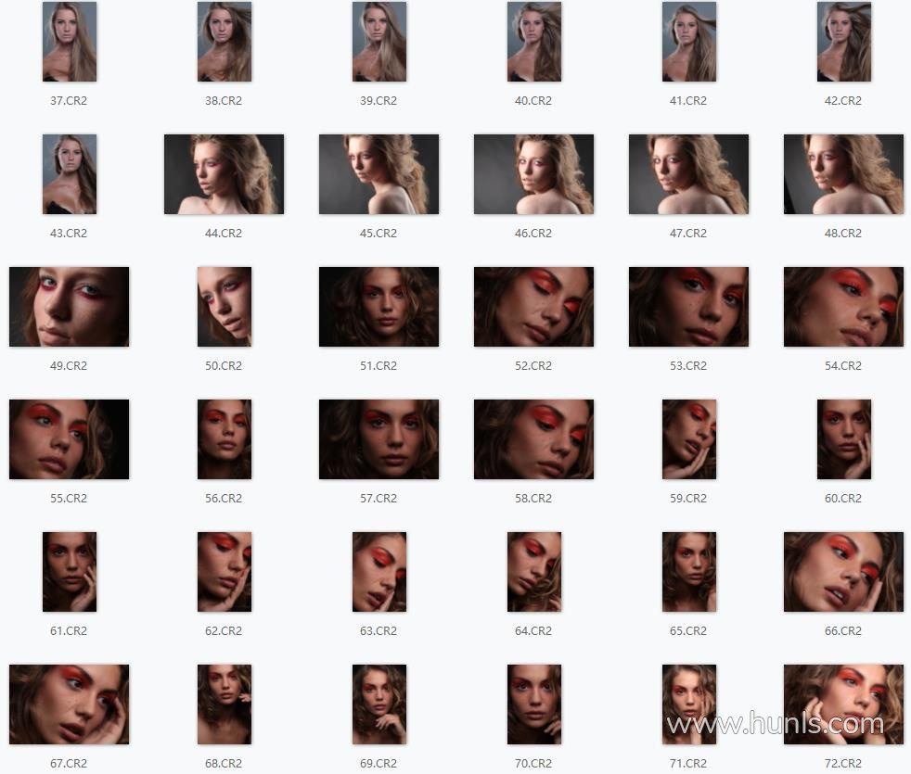Screen dimensions: 911x774
Task: Select the 58.CR2 file name
Action: click(533, 498)
